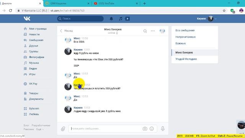This screenshot has height=138, width=245.
Task: Expand the Ещё footer dropdown
Action: click(40, 130)
